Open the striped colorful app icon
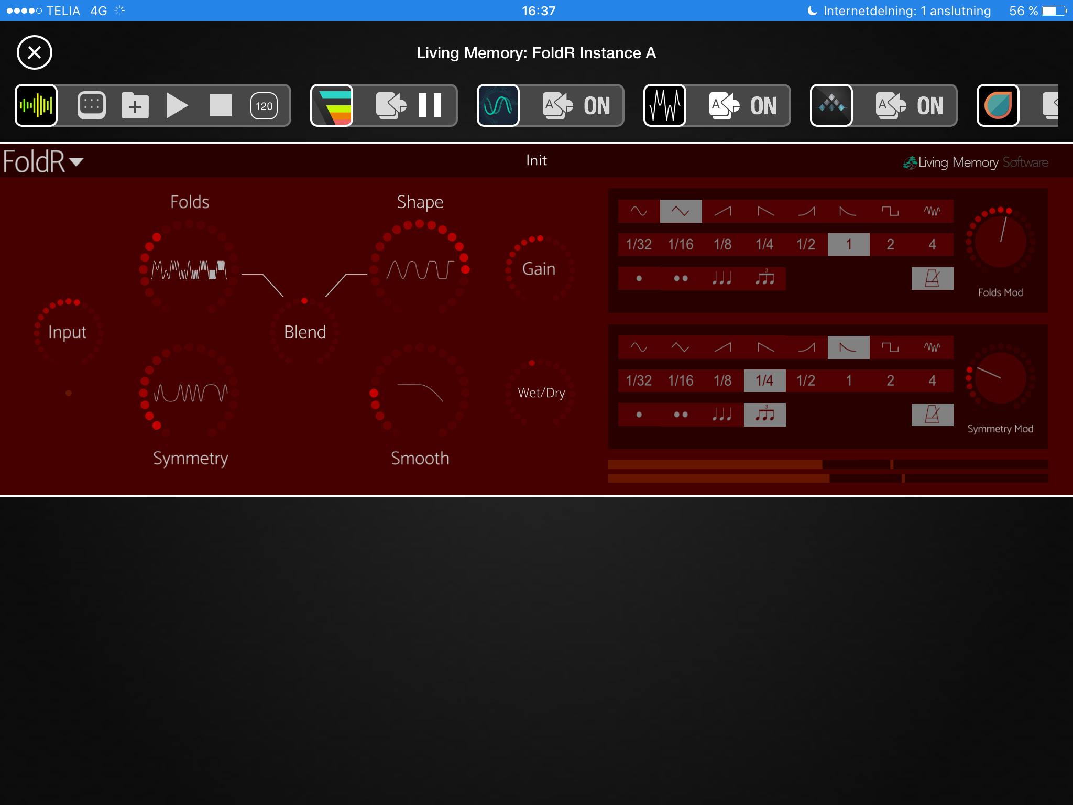The height and width of the screenshot is (805, 1073). pos(332,105)
